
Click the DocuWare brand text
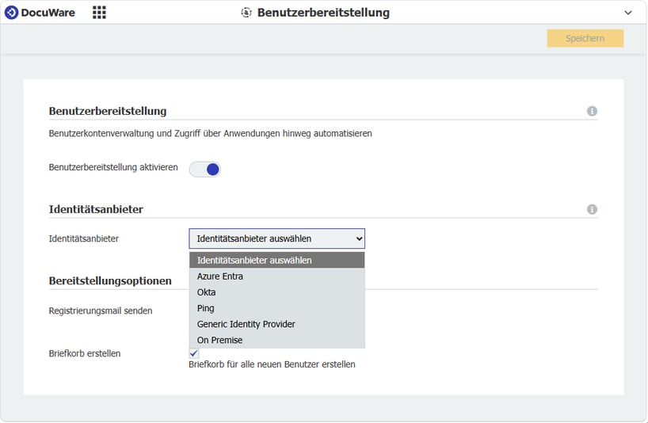tap(48, 13)
